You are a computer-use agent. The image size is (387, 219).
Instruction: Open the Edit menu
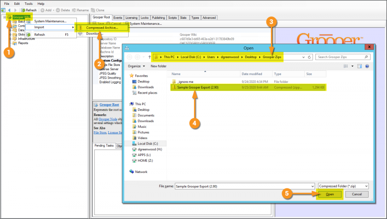(17, 4)
